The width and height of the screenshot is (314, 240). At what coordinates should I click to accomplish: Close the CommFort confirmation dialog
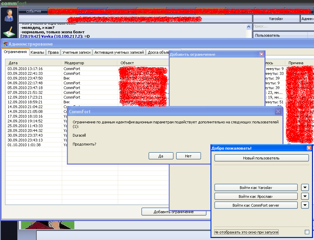(278, 111)
